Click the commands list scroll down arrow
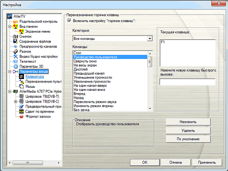This screenshot has height=171, width=228. tap(150, 109)
